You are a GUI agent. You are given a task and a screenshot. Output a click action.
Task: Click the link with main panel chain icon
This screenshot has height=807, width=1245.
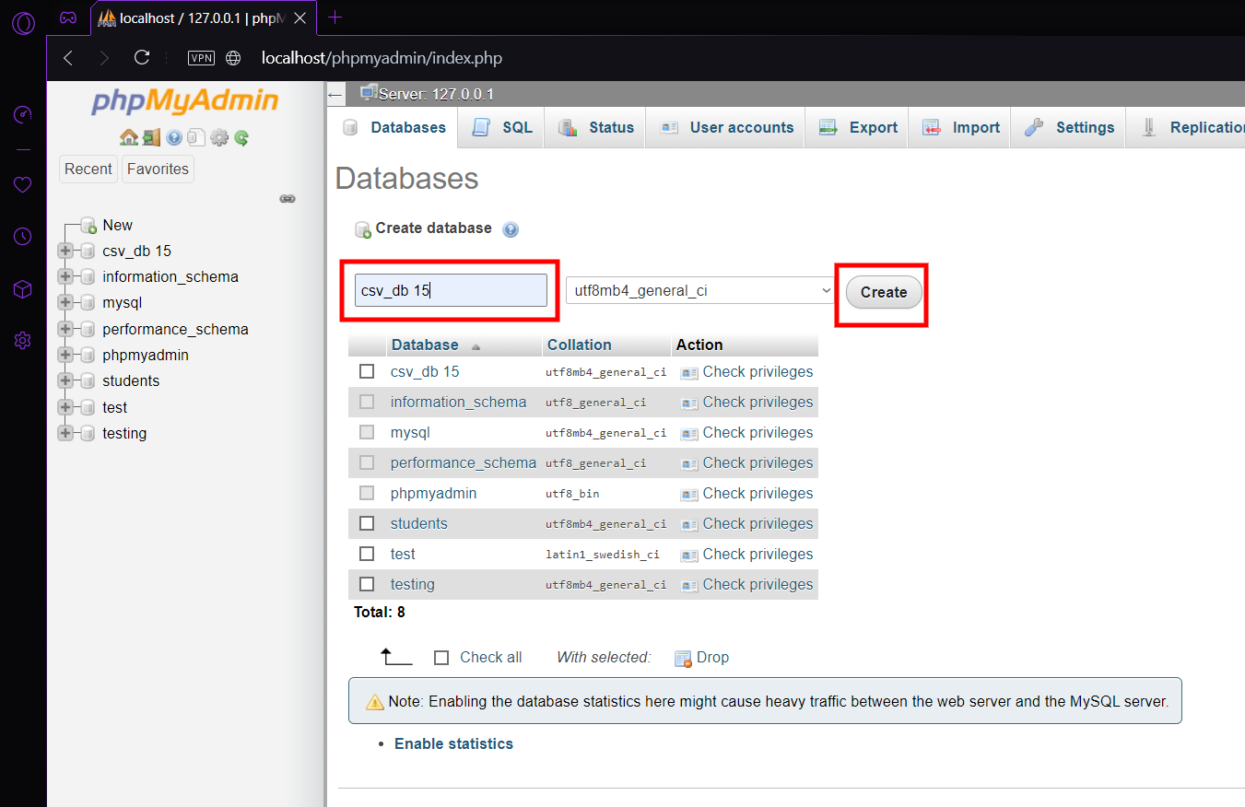[288, 198]
